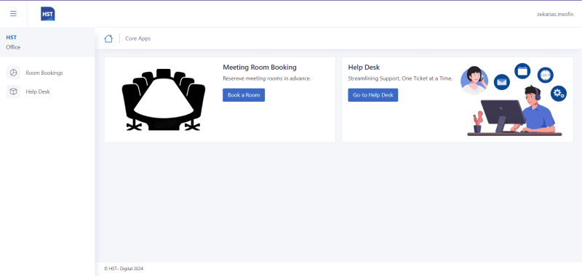This screenshot has height=276, width=582.
Task: Click the Core Apps breadcrumb
Action: [x=138, y=38]
